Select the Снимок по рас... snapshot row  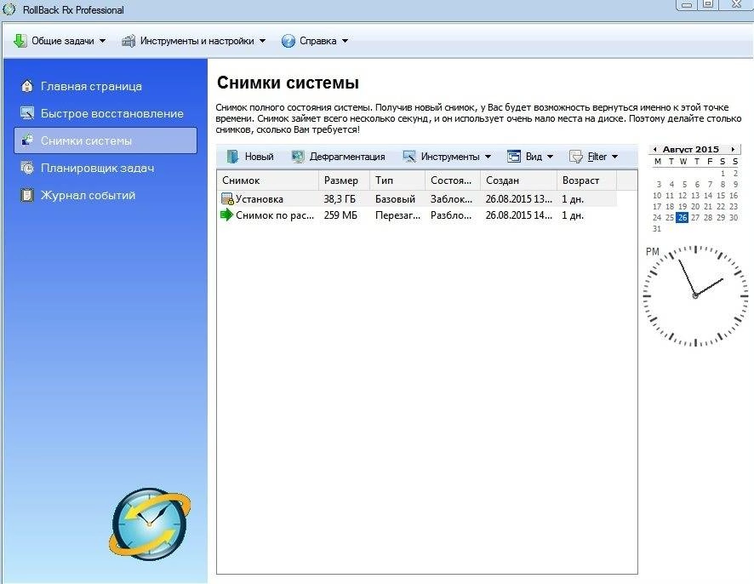tap(417, 215)
